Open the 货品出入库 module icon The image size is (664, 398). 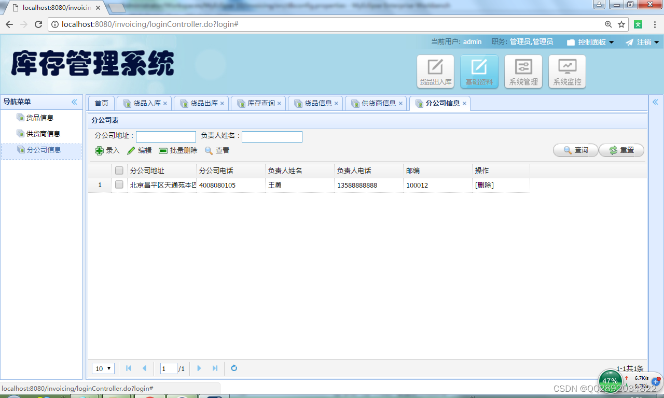435,71
